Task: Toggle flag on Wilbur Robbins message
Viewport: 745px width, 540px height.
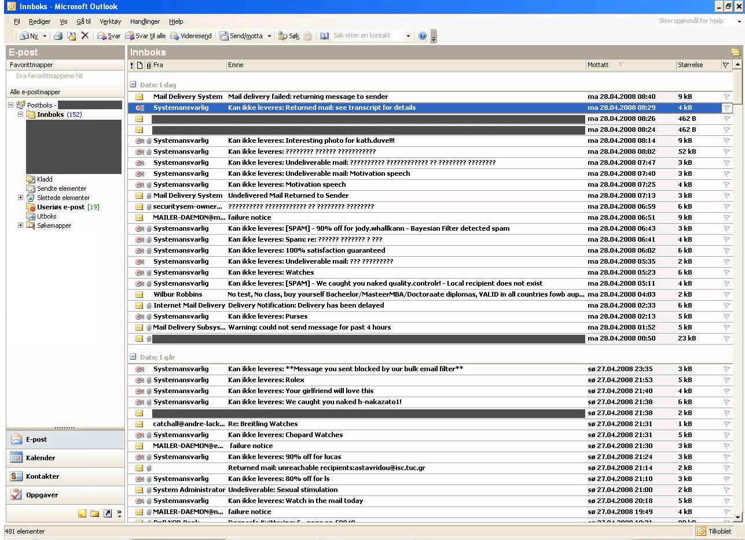Action: click(727, 294)
